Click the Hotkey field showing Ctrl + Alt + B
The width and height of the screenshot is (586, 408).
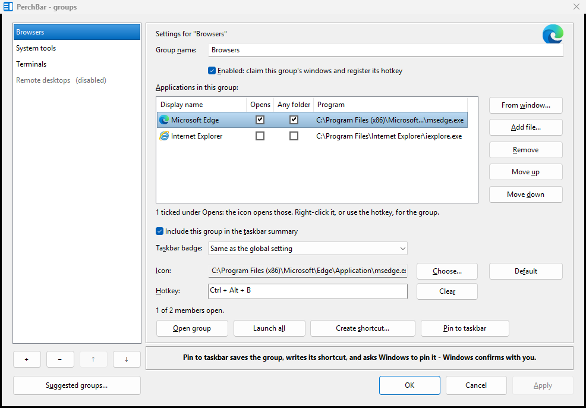pos(308,291)
